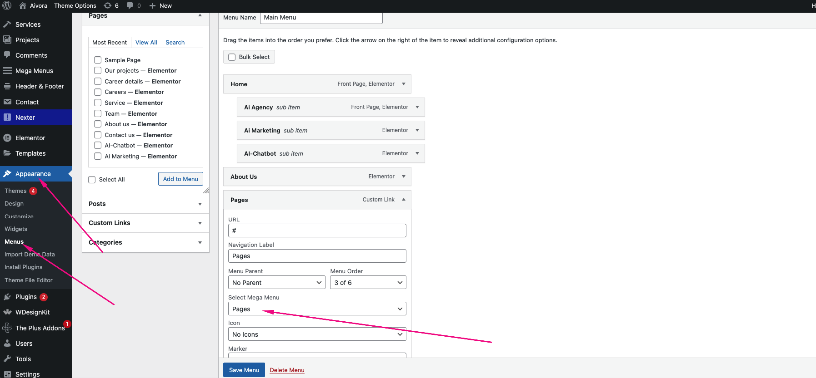Click the Plugins sidebar icon
The width and height of the screenshot is (816, 378).
pos(7,297)
